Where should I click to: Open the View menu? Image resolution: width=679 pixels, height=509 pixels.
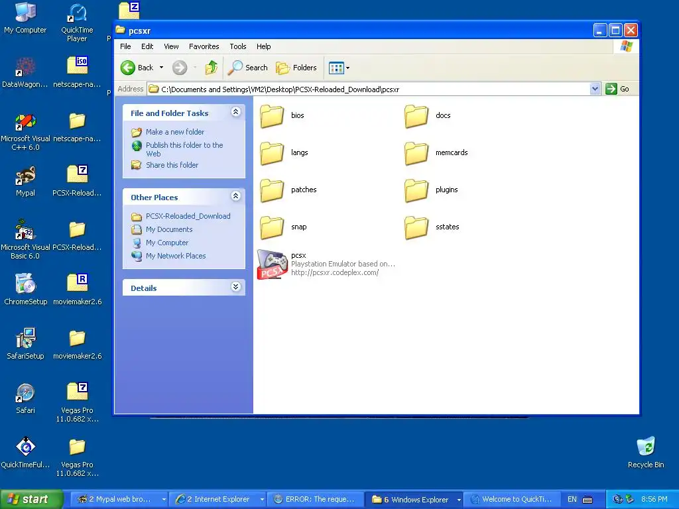tap(171, 46)
